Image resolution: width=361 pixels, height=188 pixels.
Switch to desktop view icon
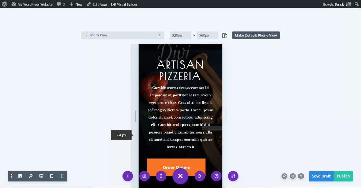[x=41, y=176]
